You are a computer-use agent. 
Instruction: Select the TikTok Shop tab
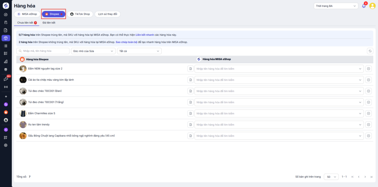80,14
